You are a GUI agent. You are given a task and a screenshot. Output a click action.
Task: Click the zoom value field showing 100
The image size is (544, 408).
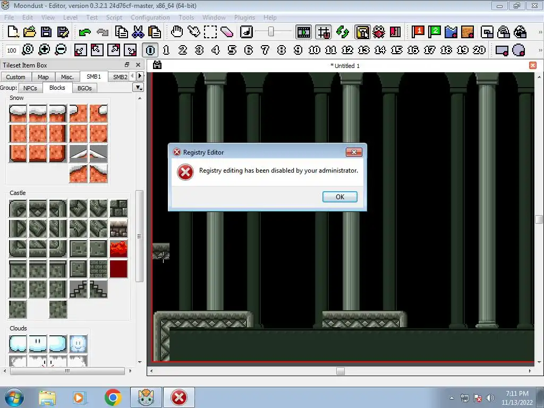point(12,50)
